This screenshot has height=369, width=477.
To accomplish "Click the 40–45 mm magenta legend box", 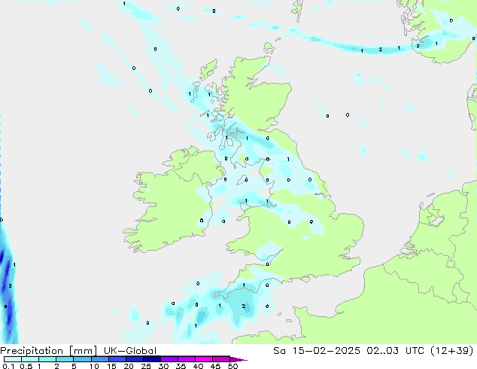I will click(x=204, y=359).
